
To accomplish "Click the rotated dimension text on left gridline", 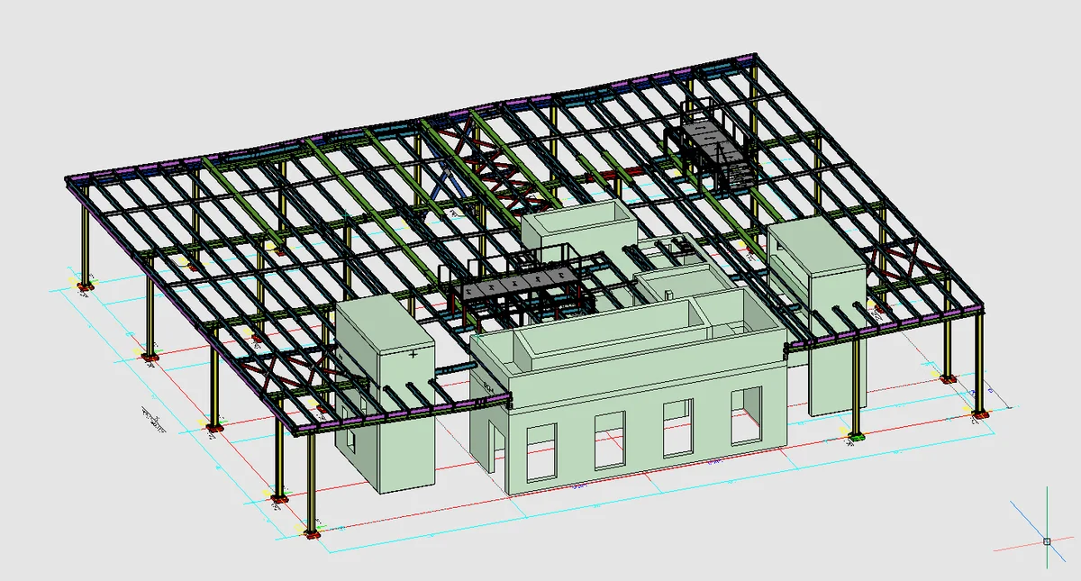I will click(150, 421).
